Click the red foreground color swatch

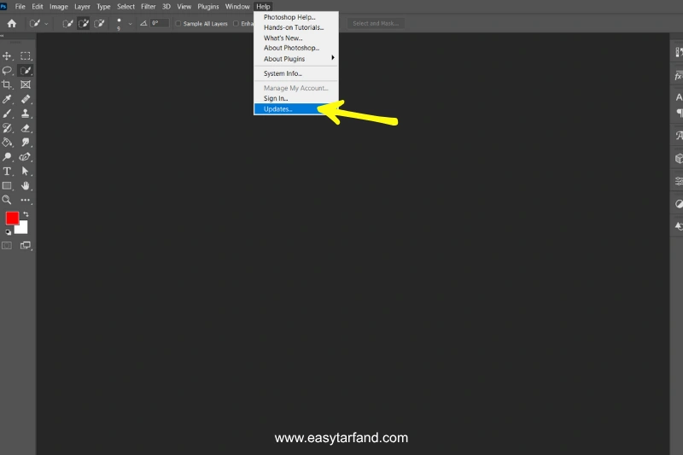point(12,219)
